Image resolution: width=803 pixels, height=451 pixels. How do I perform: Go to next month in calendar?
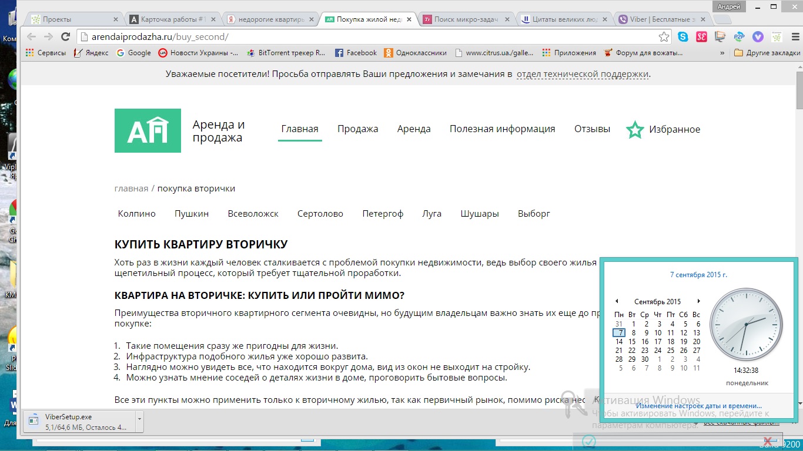click(698, 302)
